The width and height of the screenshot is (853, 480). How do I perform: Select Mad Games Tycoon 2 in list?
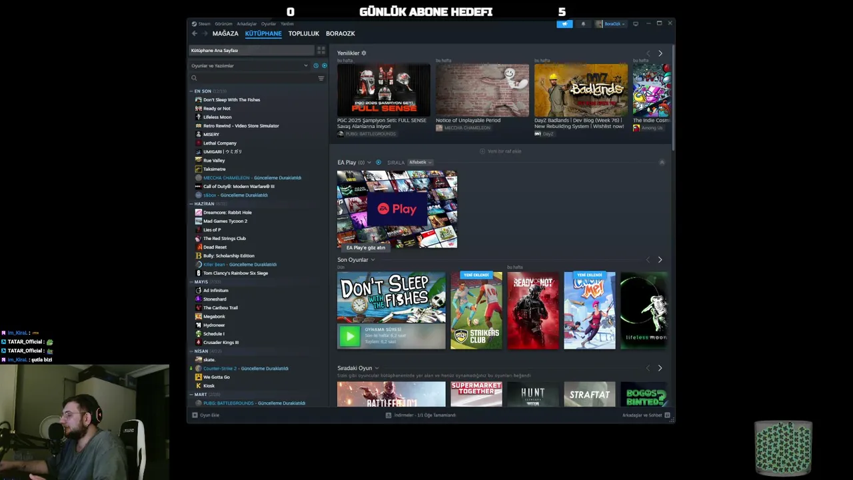(x=225, y=221)
